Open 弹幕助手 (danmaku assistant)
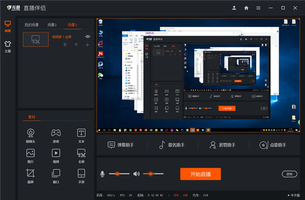 pos(120,145)
